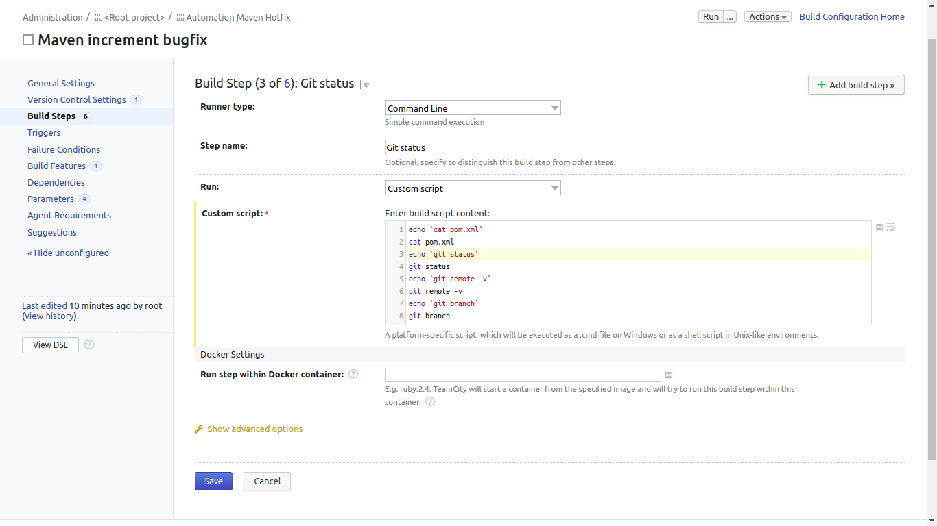Click the Run ellipsis button

(x=730, y=17)
